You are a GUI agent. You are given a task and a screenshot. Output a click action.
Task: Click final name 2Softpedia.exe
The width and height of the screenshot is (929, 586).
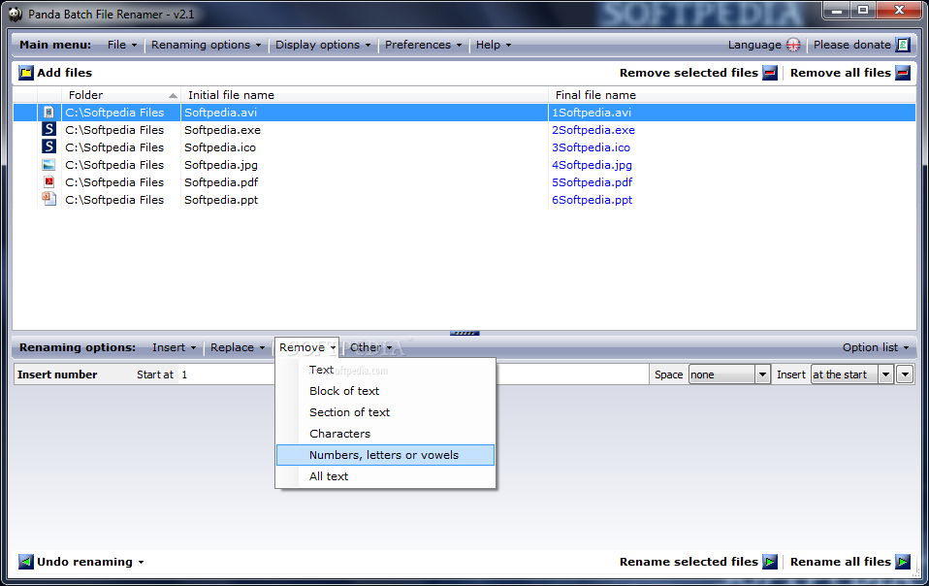click(x=593, y=130)
